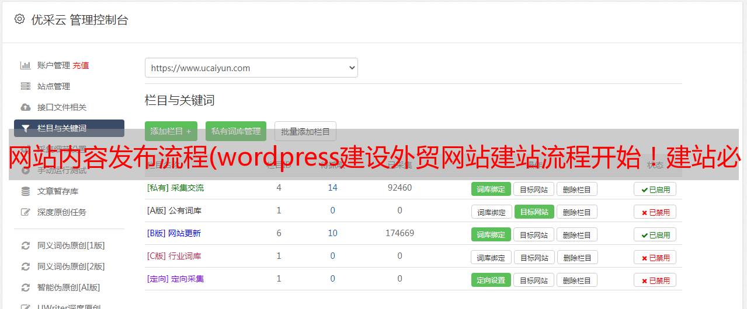Open the [A版] 公有词库 column
The width and height of the screenshot is (747, 309).
[174, 210]
